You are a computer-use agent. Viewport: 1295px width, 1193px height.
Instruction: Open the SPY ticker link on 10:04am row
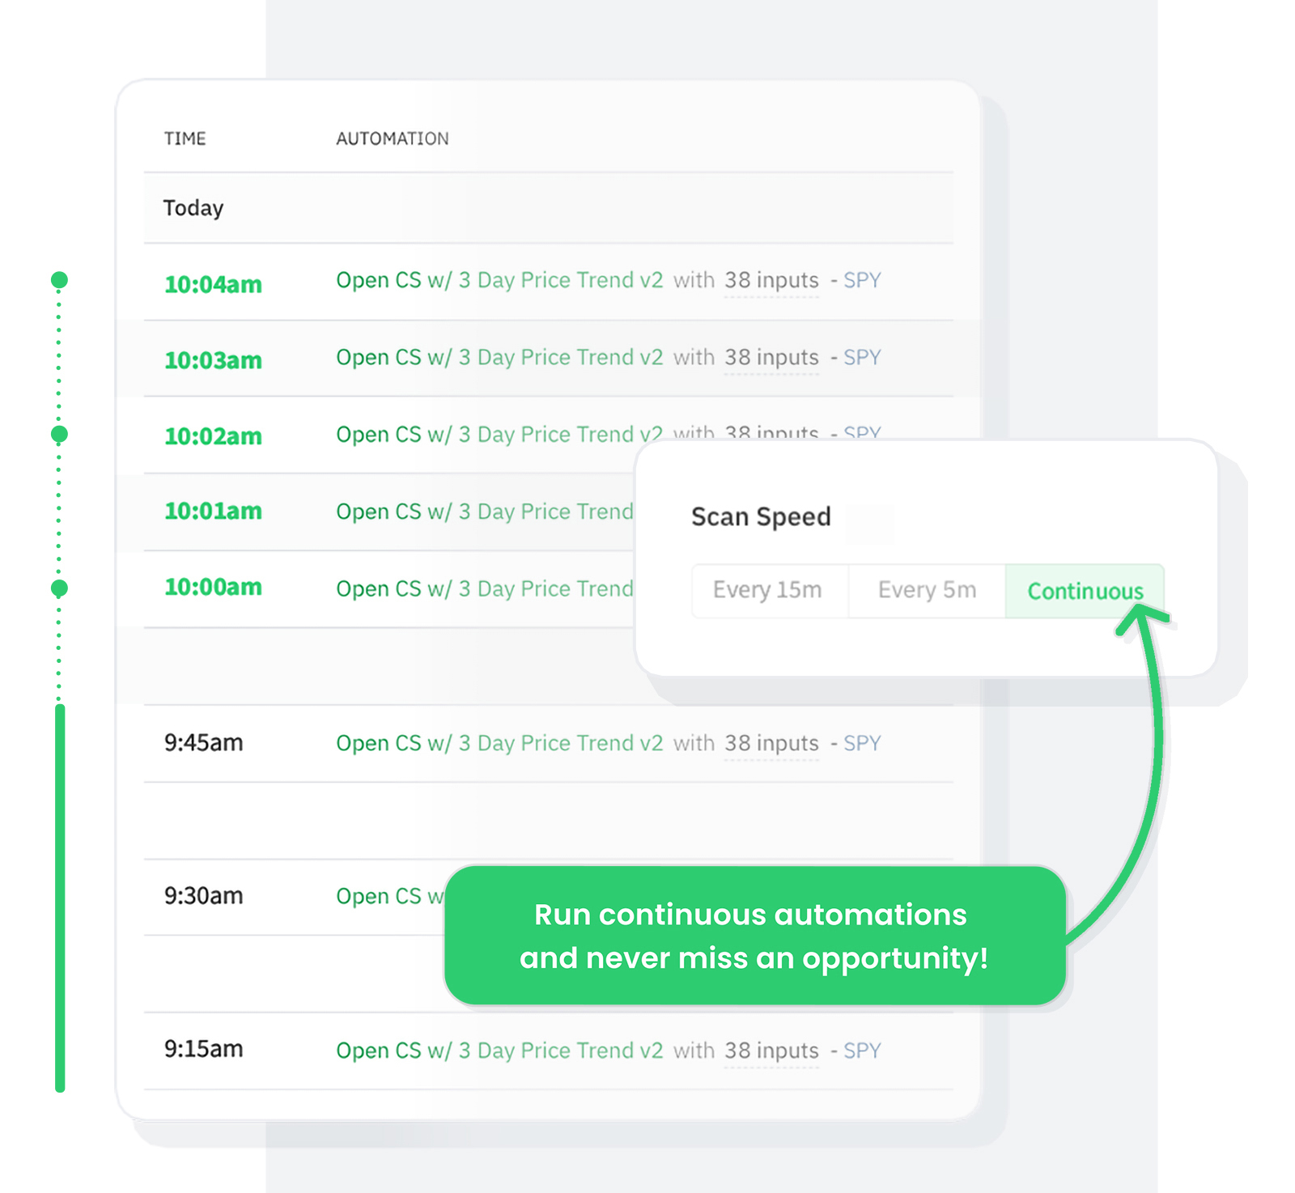[861, 280]
